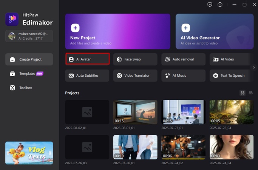Open the AI Avatar tool

tap(87, 59)
